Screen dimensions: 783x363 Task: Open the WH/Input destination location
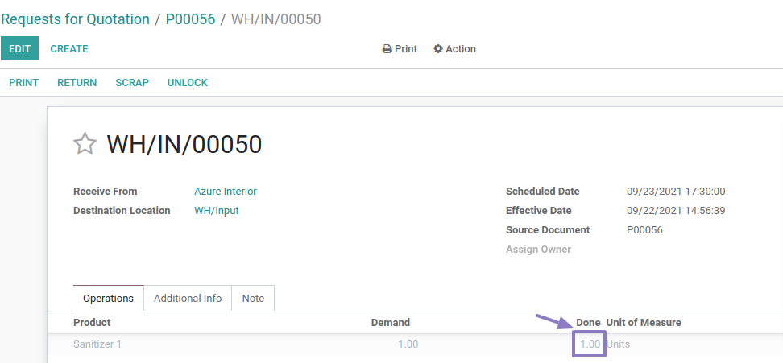pyautogui.click(x=216, y=211)
